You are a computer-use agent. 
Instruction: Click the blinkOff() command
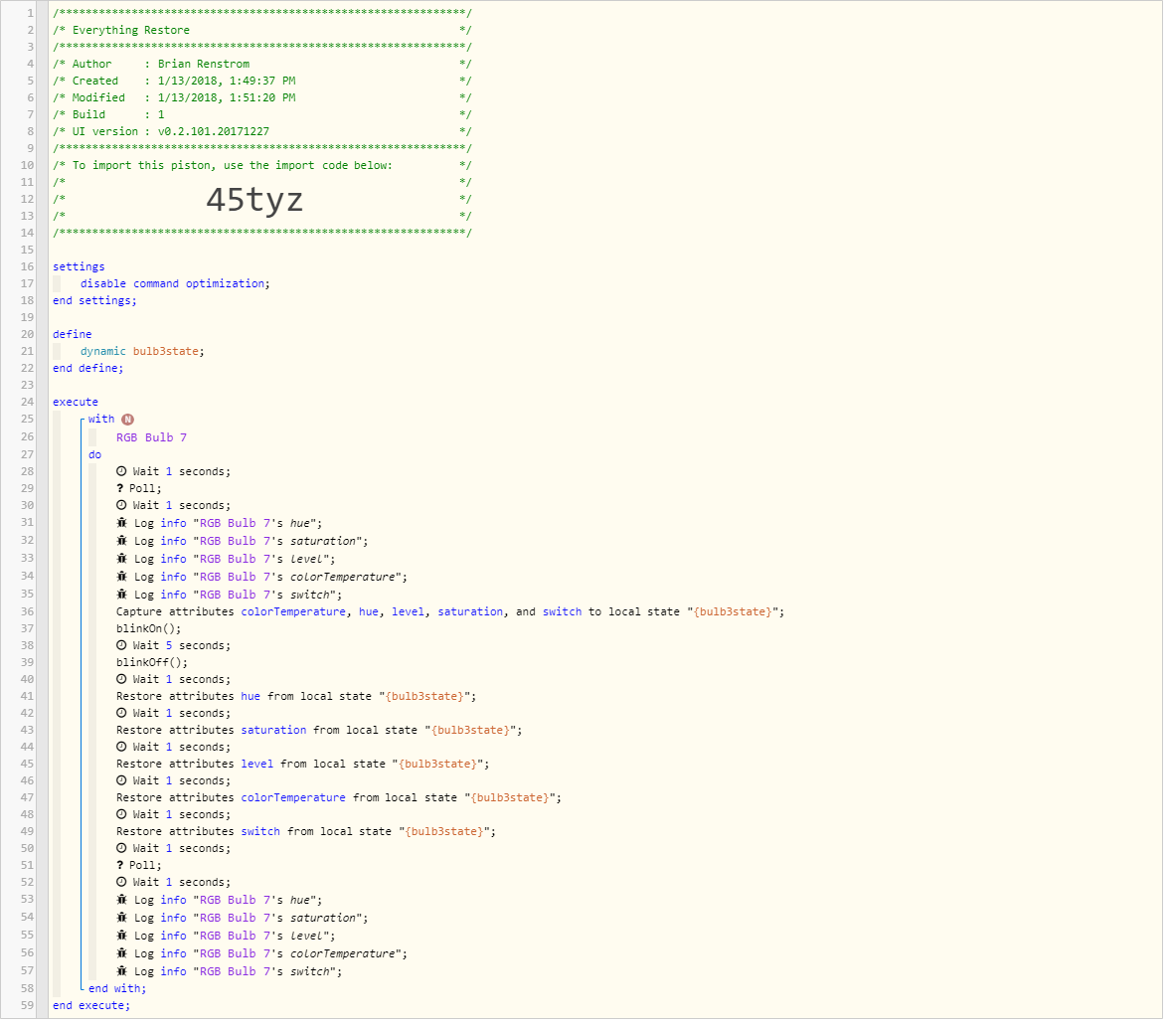click(152, 662)
